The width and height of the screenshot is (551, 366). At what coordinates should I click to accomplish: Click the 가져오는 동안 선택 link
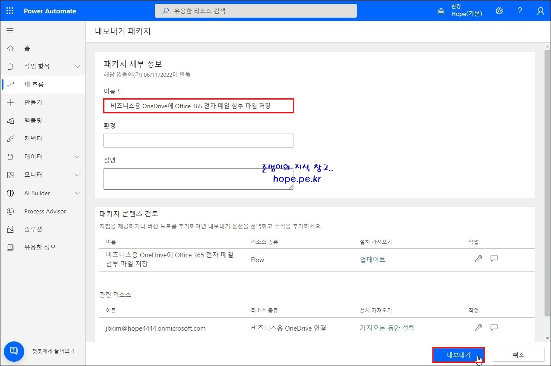click(x=387, y=328)
